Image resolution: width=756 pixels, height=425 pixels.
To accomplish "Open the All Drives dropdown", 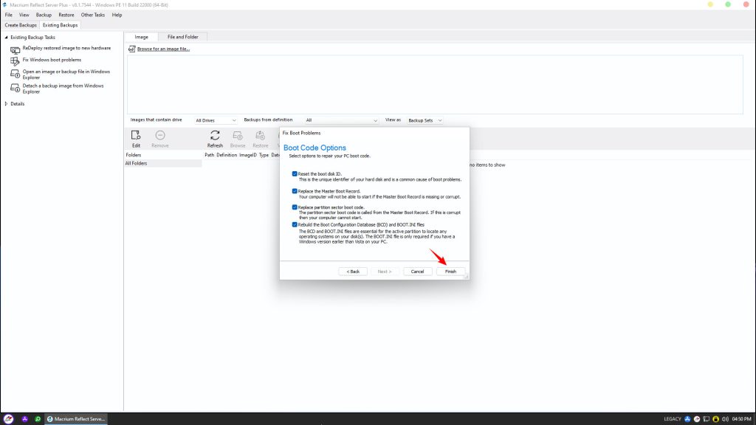I will point(216,120).
